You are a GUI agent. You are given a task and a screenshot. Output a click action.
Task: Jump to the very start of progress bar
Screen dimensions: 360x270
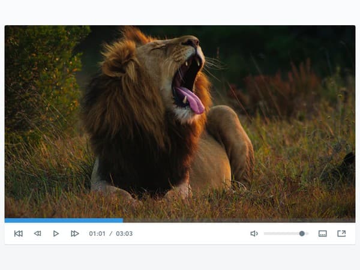pos(5,220)
